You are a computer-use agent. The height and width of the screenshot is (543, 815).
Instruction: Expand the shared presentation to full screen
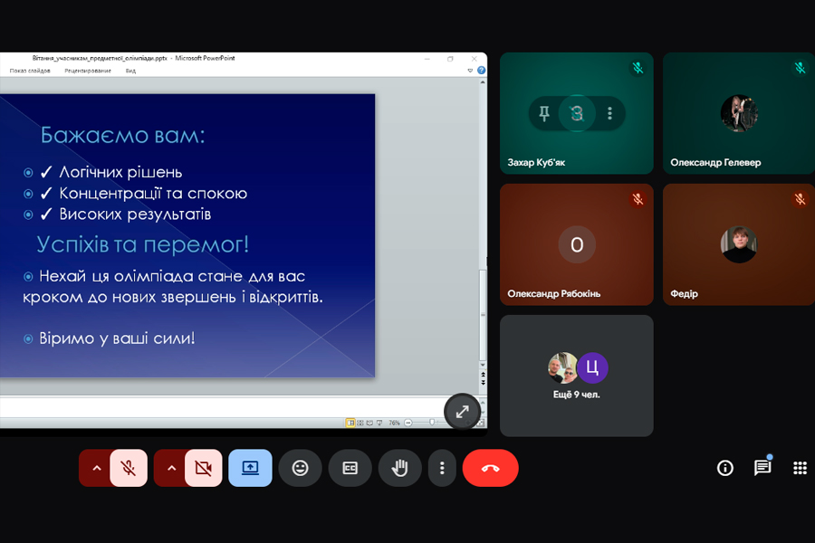[x=462, y=412]
